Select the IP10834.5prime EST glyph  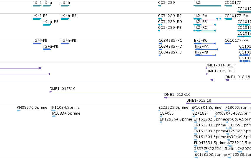pyautogui.click(x=54, y=117)
